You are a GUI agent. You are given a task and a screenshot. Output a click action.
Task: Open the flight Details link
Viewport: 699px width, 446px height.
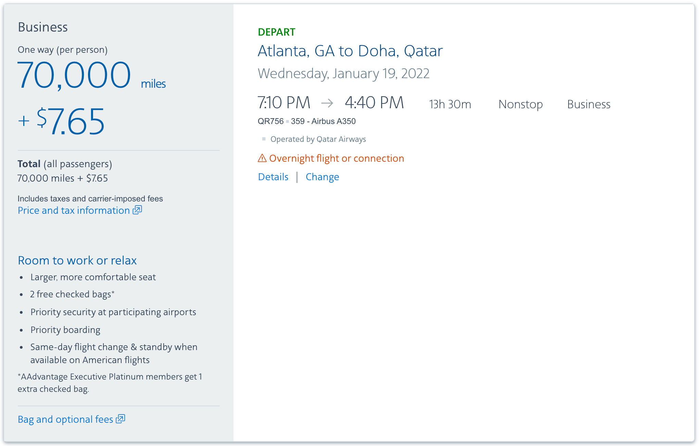click(x=273, y=177)
